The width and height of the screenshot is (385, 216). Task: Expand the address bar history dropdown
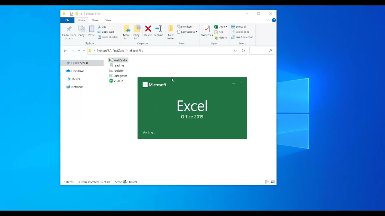(x=235, y=51)
